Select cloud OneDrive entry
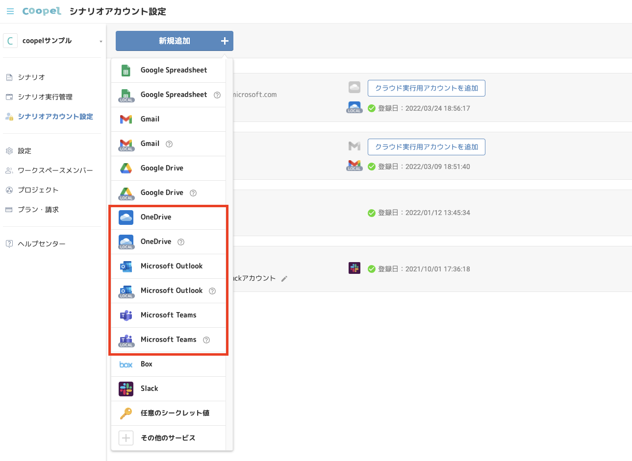Viewport: 632px width, 461px height. click(169, 217)
